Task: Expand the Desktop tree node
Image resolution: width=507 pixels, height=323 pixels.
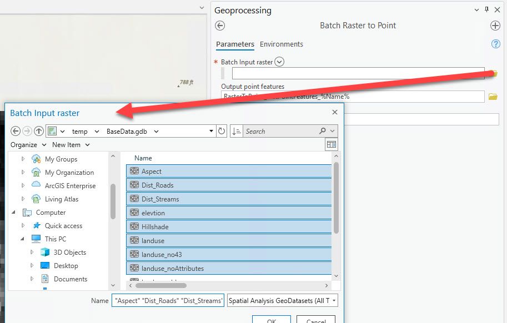Action: tap(32, 265)
